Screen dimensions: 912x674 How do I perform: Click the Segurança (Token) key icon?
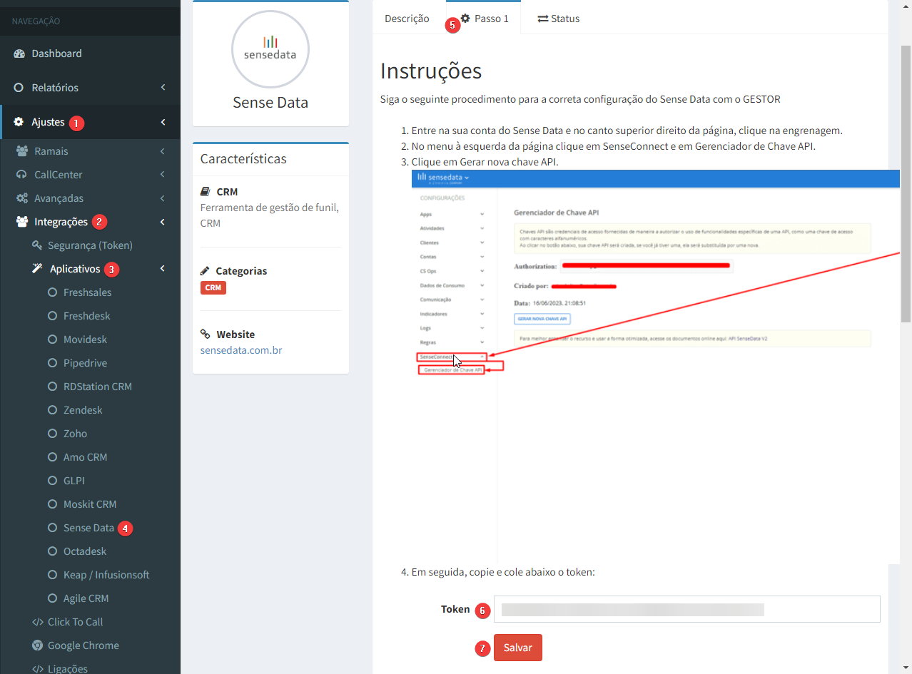coord(38,245)
